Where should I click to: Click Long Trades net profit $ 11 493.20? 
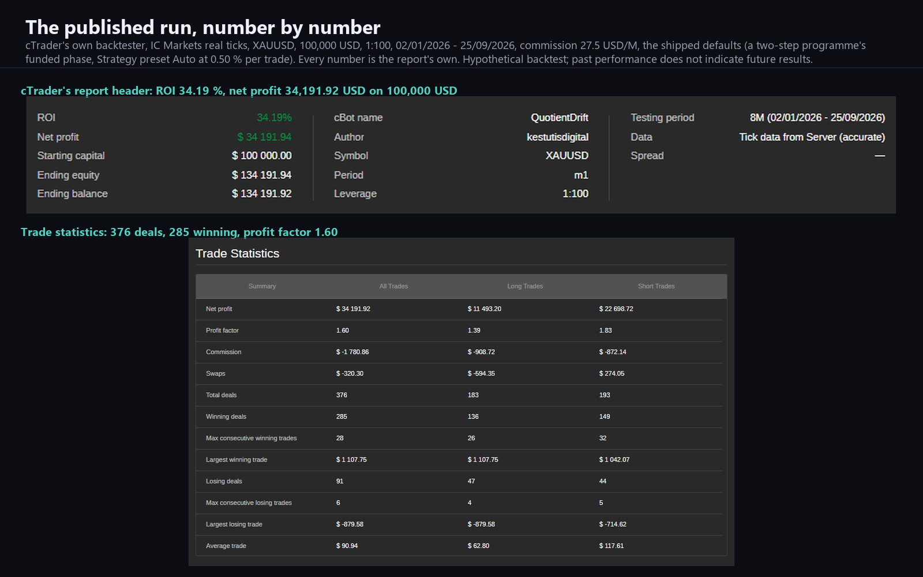485,309
